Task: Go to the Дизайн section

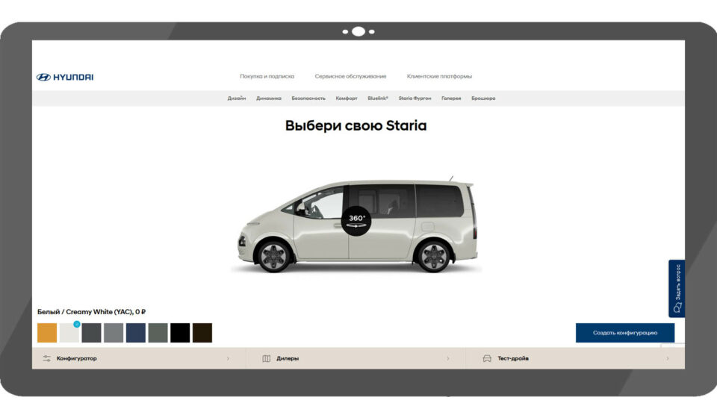Action: coord(237,99)
